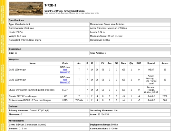Select the 300 ammo cell
Screen dimensions: 174x131
pos(165,100)
